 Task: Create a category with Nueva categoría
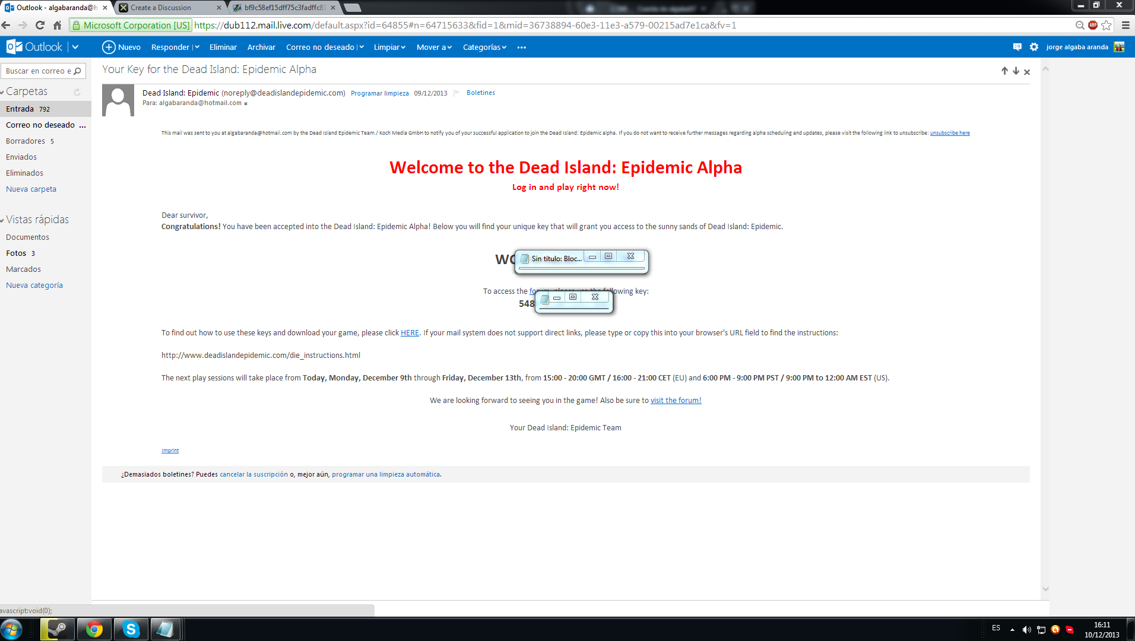(34, 285)
